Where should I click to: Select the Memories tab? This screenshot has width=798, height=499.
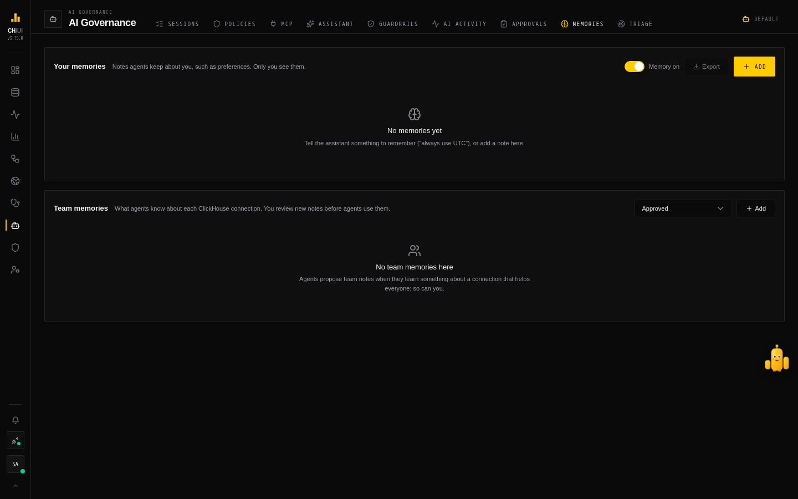582,24
